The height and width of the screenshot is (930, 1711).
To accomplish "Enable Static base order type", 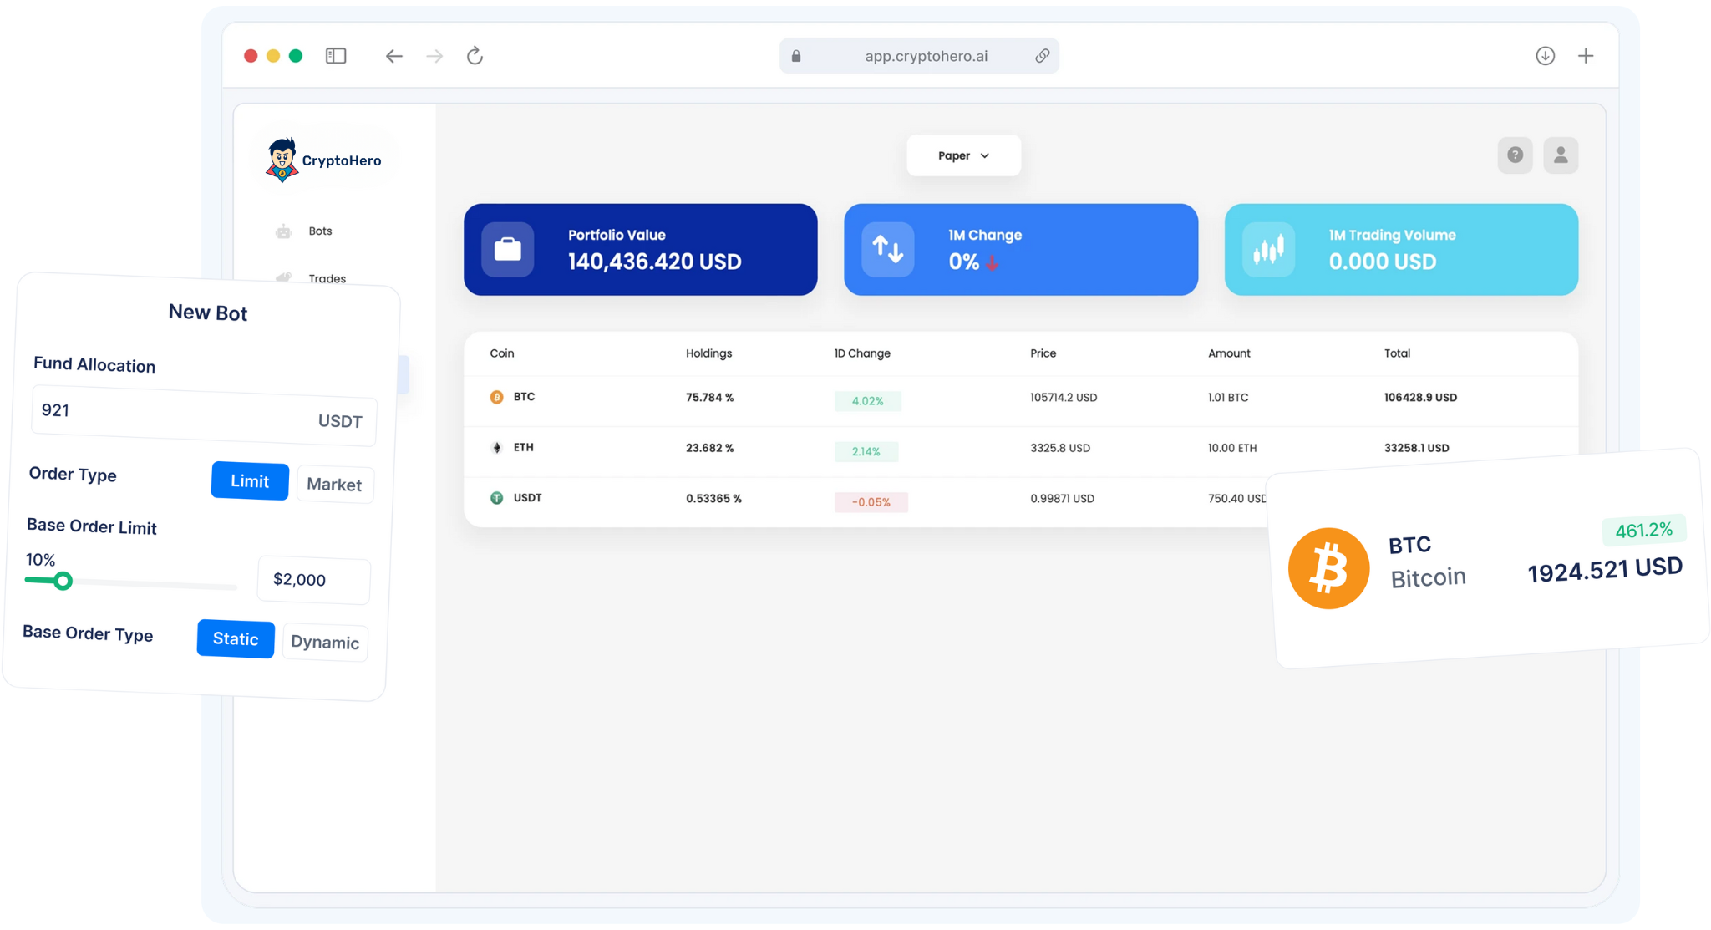I will point(235,638).
